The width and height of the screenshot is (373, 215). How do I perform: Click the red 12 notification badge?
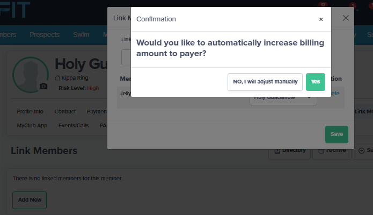click(323, 4)
